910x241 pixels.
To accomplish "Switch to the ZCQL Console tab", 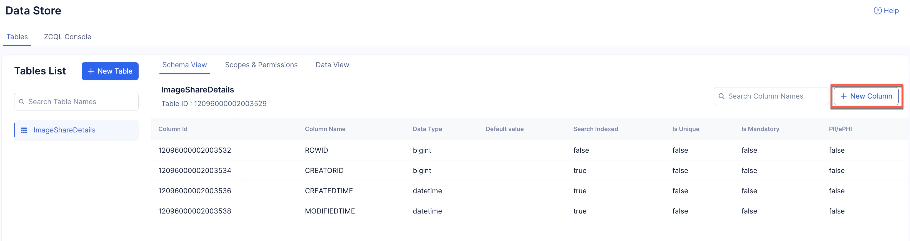I will pos(67,37).
